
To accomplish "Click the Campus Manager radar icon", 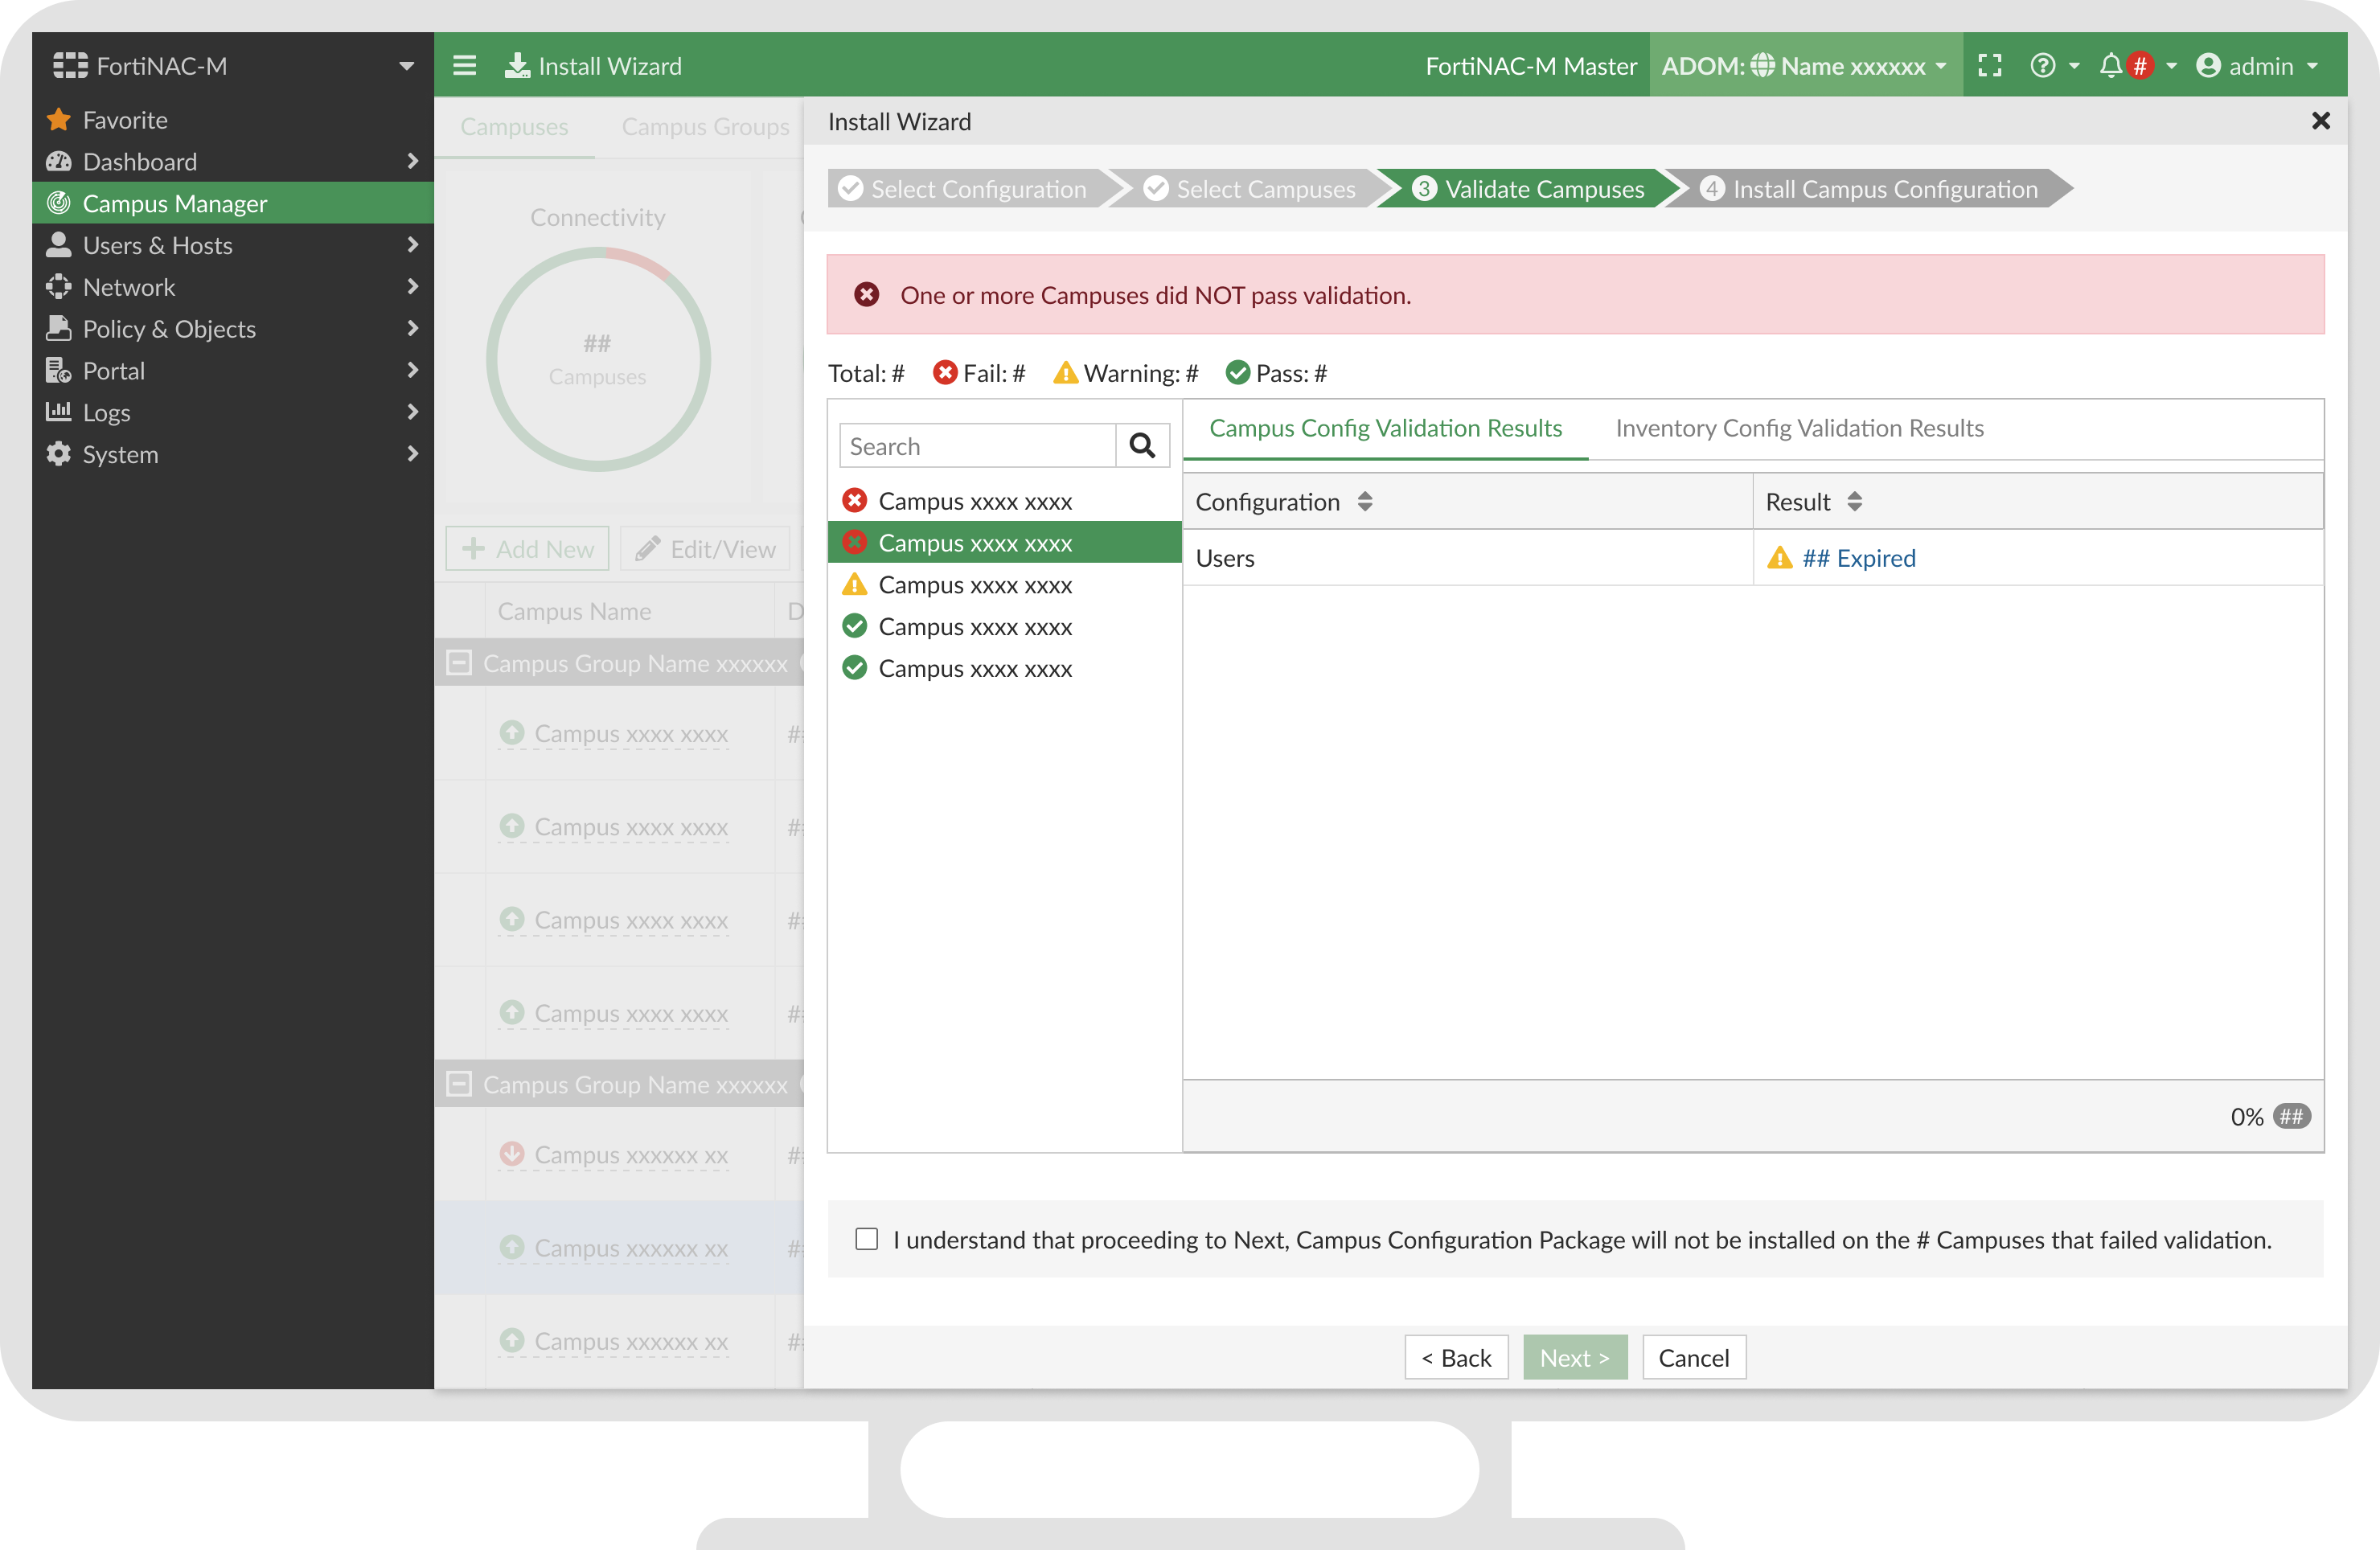I will coord(59,203).
